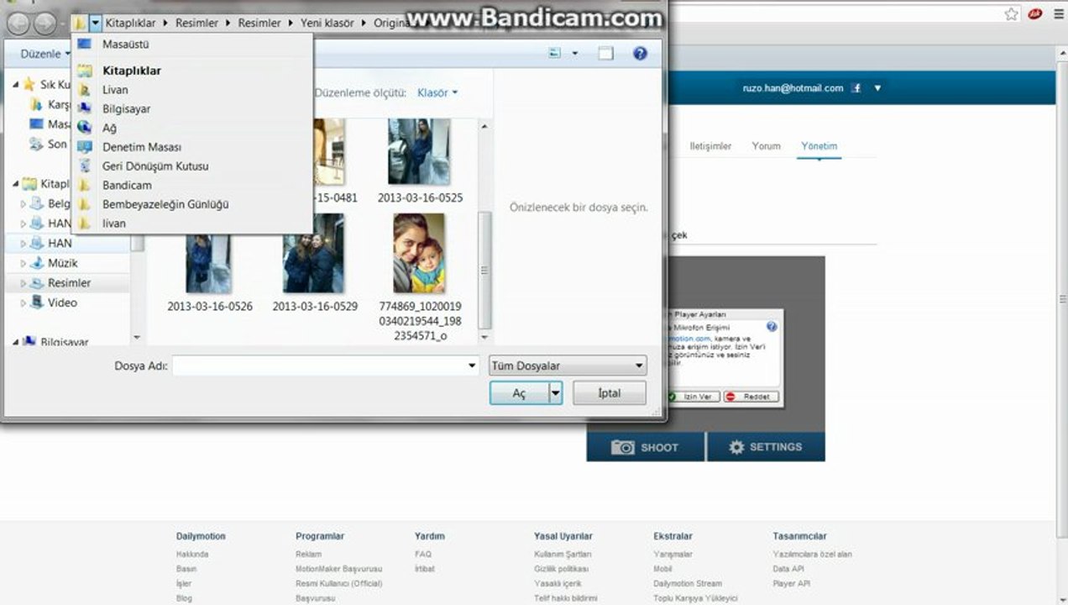1068x605 pixels.
Task: Open the Dosya Adı dropdown arrow
Action: click(472, 366)
